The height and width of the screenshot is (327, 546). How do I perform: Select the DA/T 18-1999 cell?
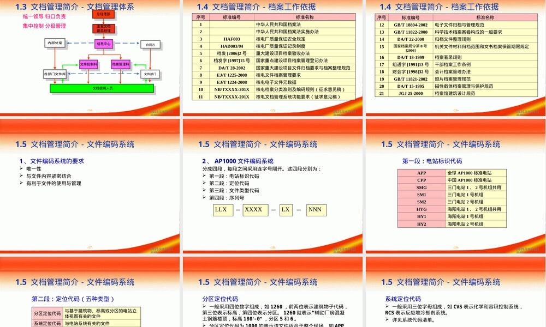pos(411,57)
